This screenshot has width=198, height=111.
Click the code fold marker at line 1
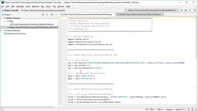(x=67, y=18)
